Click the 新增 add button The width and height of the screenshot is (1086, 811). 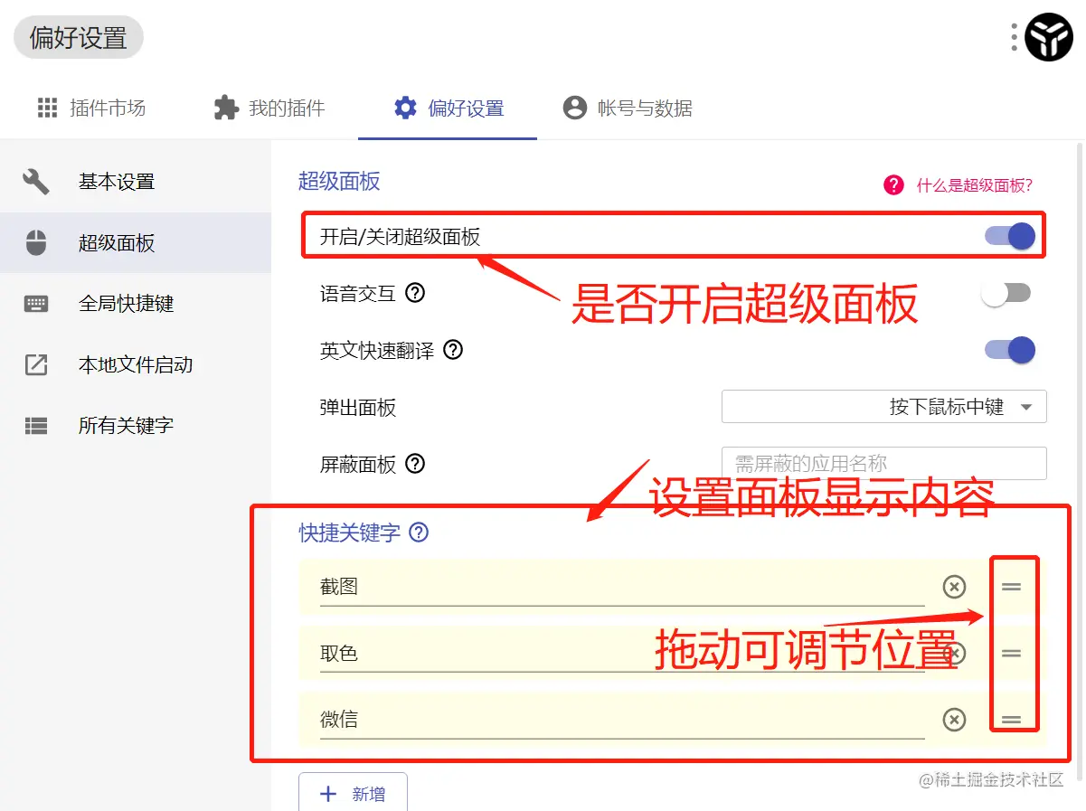click(354, 794)
